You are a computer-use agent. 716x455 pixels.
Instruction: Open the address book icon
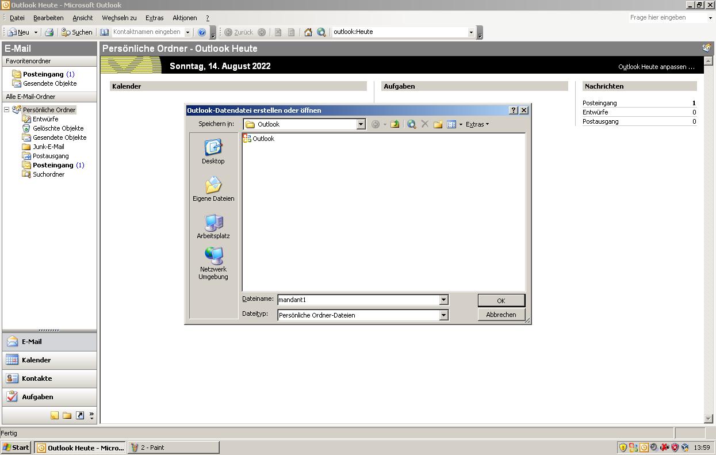(x=105, y=32)
